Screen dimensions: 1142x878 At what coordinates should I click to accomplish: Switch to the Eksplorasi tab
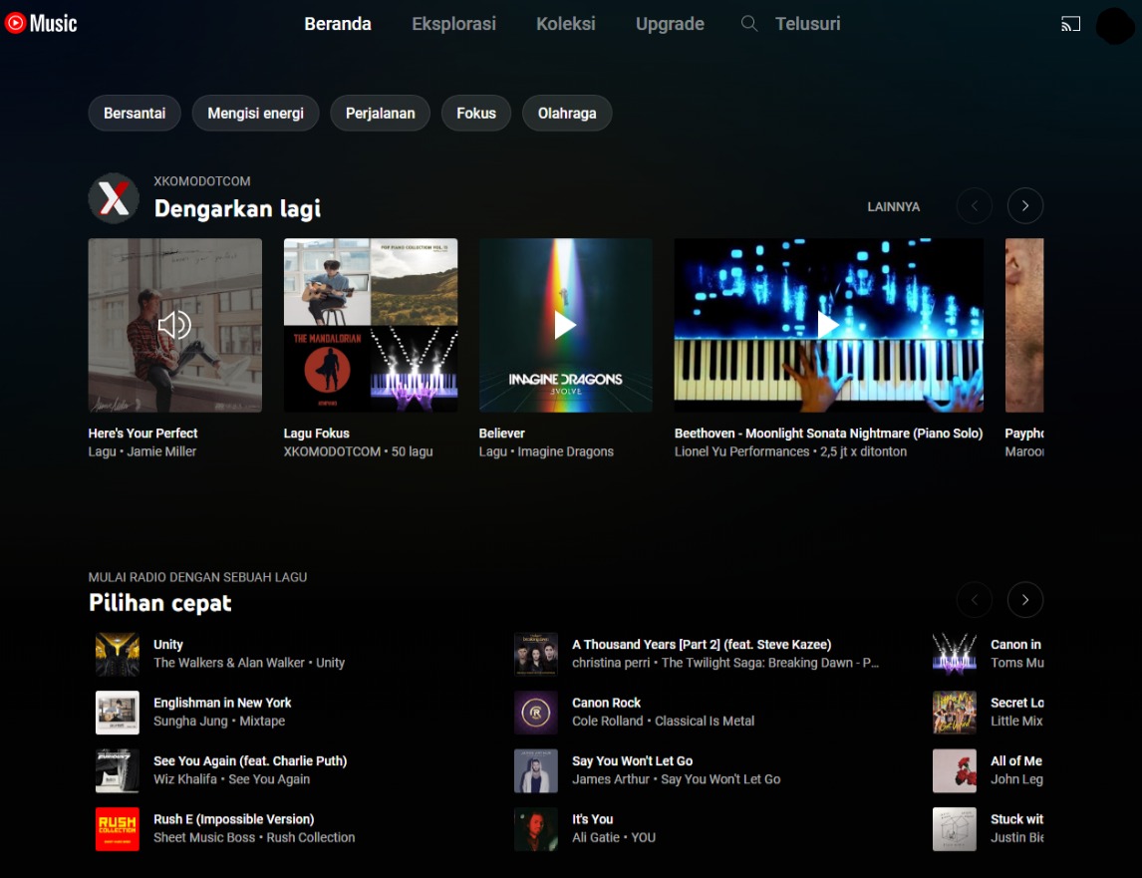(x=453, y=24)
